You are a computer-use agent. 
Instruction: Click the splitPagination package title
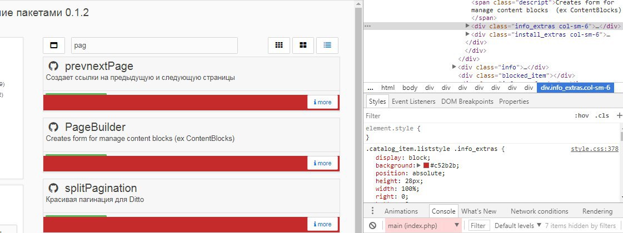click(101, 188)
